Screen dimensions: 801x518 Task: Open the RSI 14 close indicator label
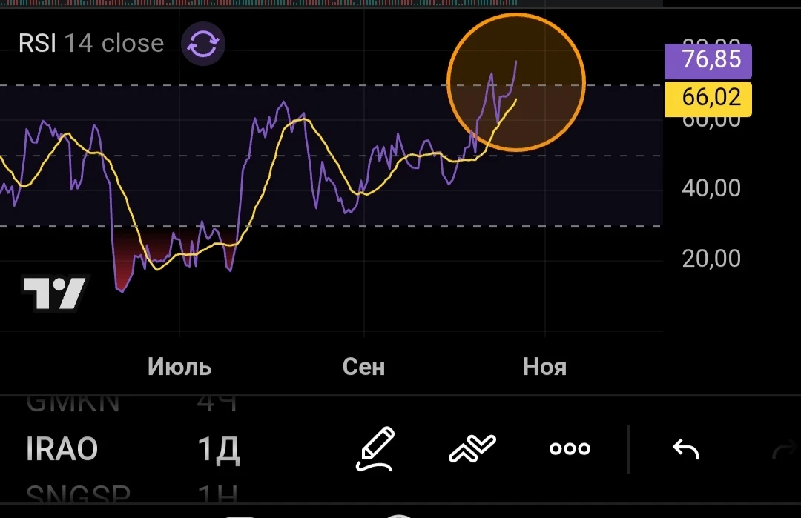91,44
